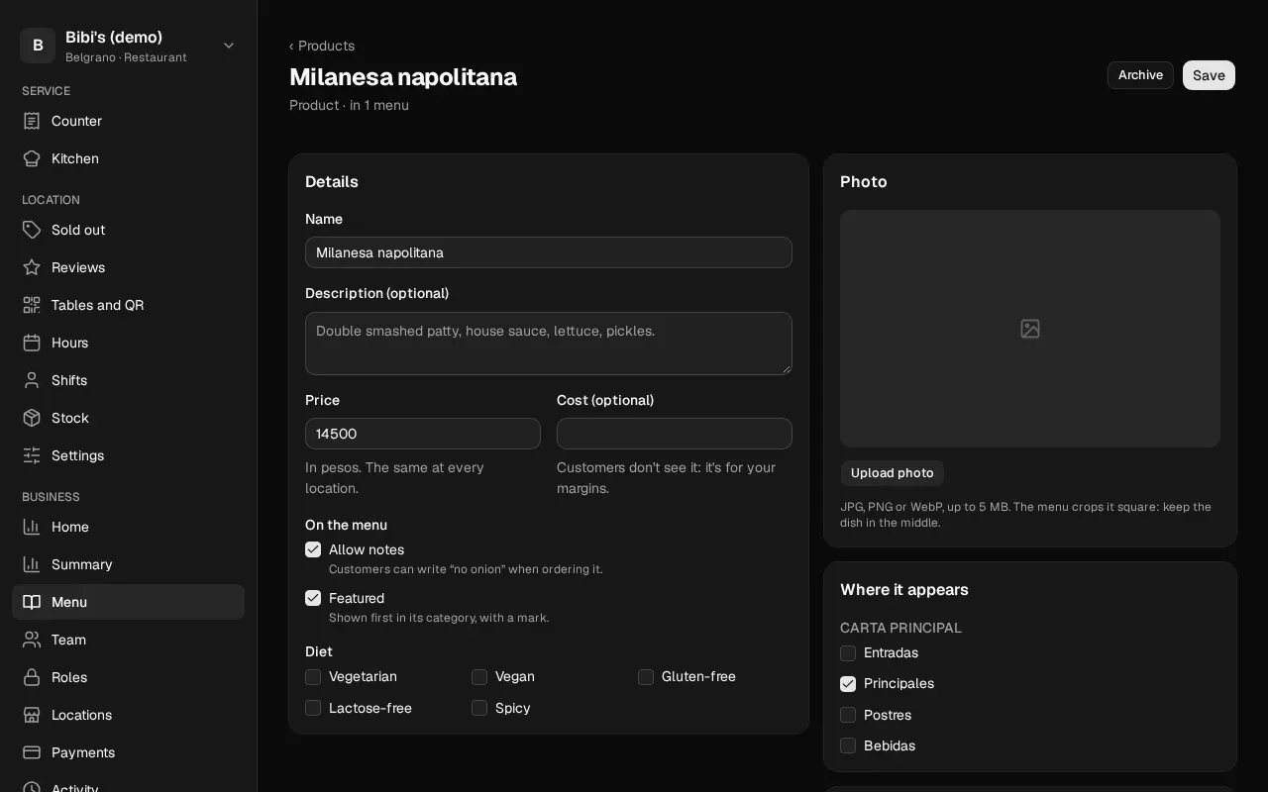Click the Upload photo button
This screenshot has width=1268, height=792.
892,473
